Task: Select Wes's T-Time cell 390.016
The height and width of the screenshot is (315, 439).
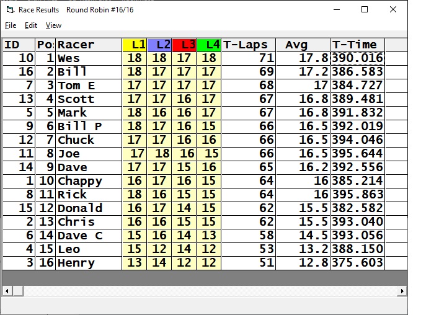Action: 357,58
